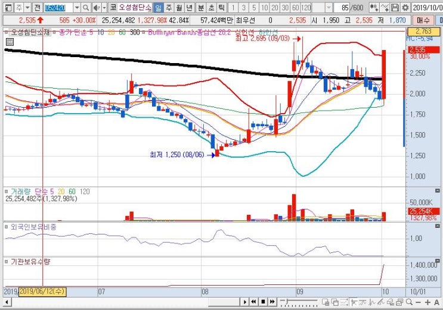Select the tick 틱 period toggle
This screenshot has height=310, width=443.
[x=222, y=8]
